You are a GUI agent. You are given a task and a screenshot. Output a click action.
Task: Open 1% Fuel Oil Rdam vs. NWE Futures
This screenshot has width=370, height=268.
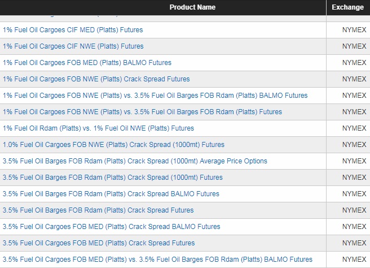pyautogui.click(x=98, y=128)
